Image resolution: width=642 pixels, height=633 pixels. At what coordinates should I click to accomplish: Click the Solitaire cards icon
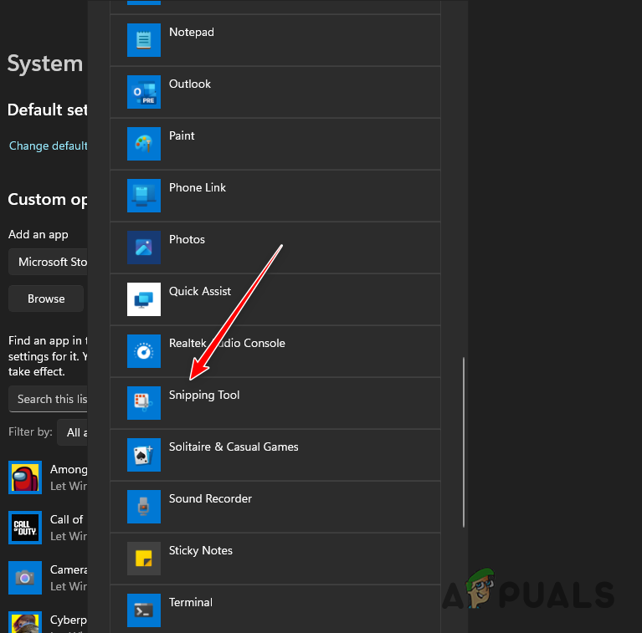pyautogui.click(x=144, y=455)
